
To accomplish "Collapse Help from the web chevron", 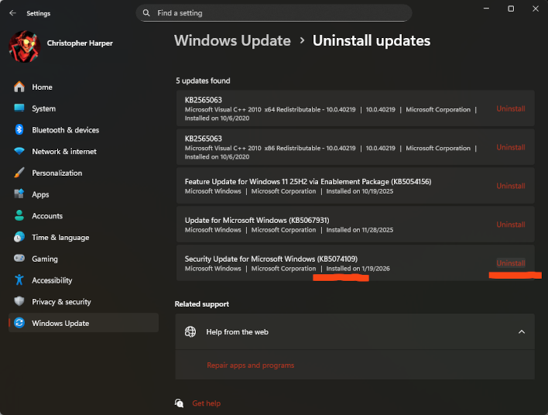I will [x=522, y=332].
